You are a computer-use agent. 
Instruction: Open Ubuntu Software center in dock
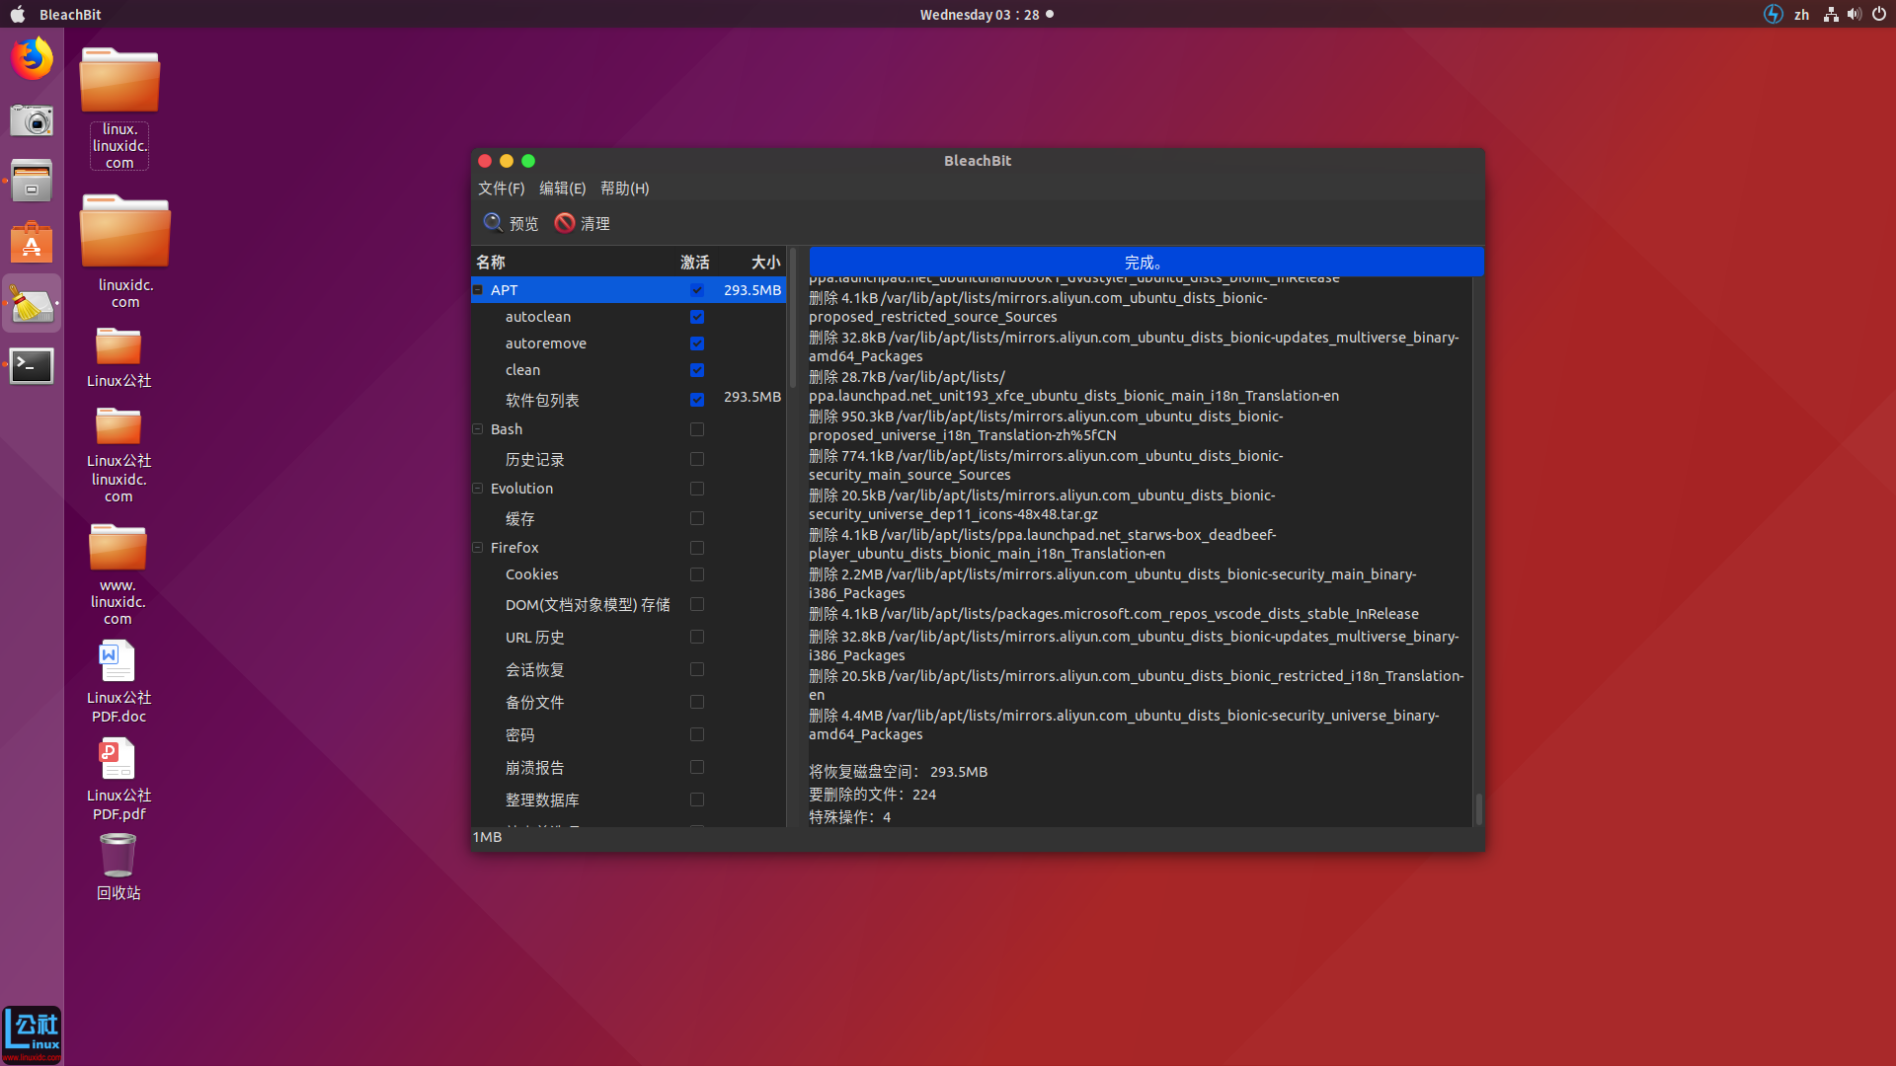point(32,243)
